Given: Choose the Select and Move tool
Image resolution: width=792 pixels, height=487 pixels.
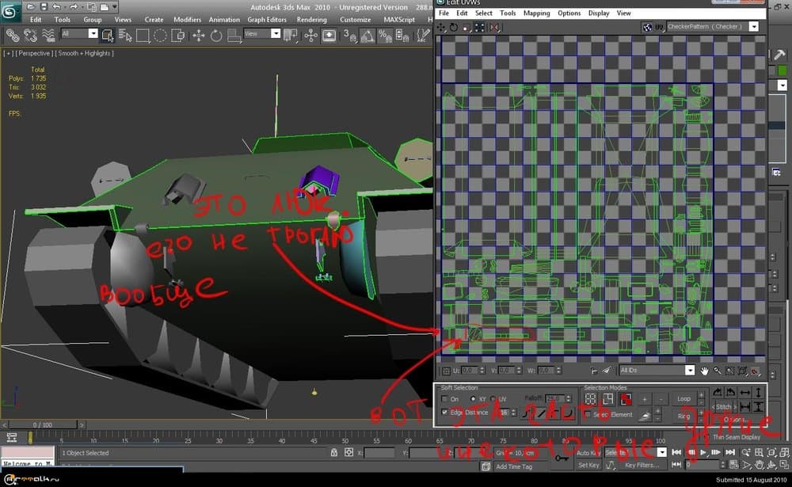Looking at the screenshot, I should point(198,36).
